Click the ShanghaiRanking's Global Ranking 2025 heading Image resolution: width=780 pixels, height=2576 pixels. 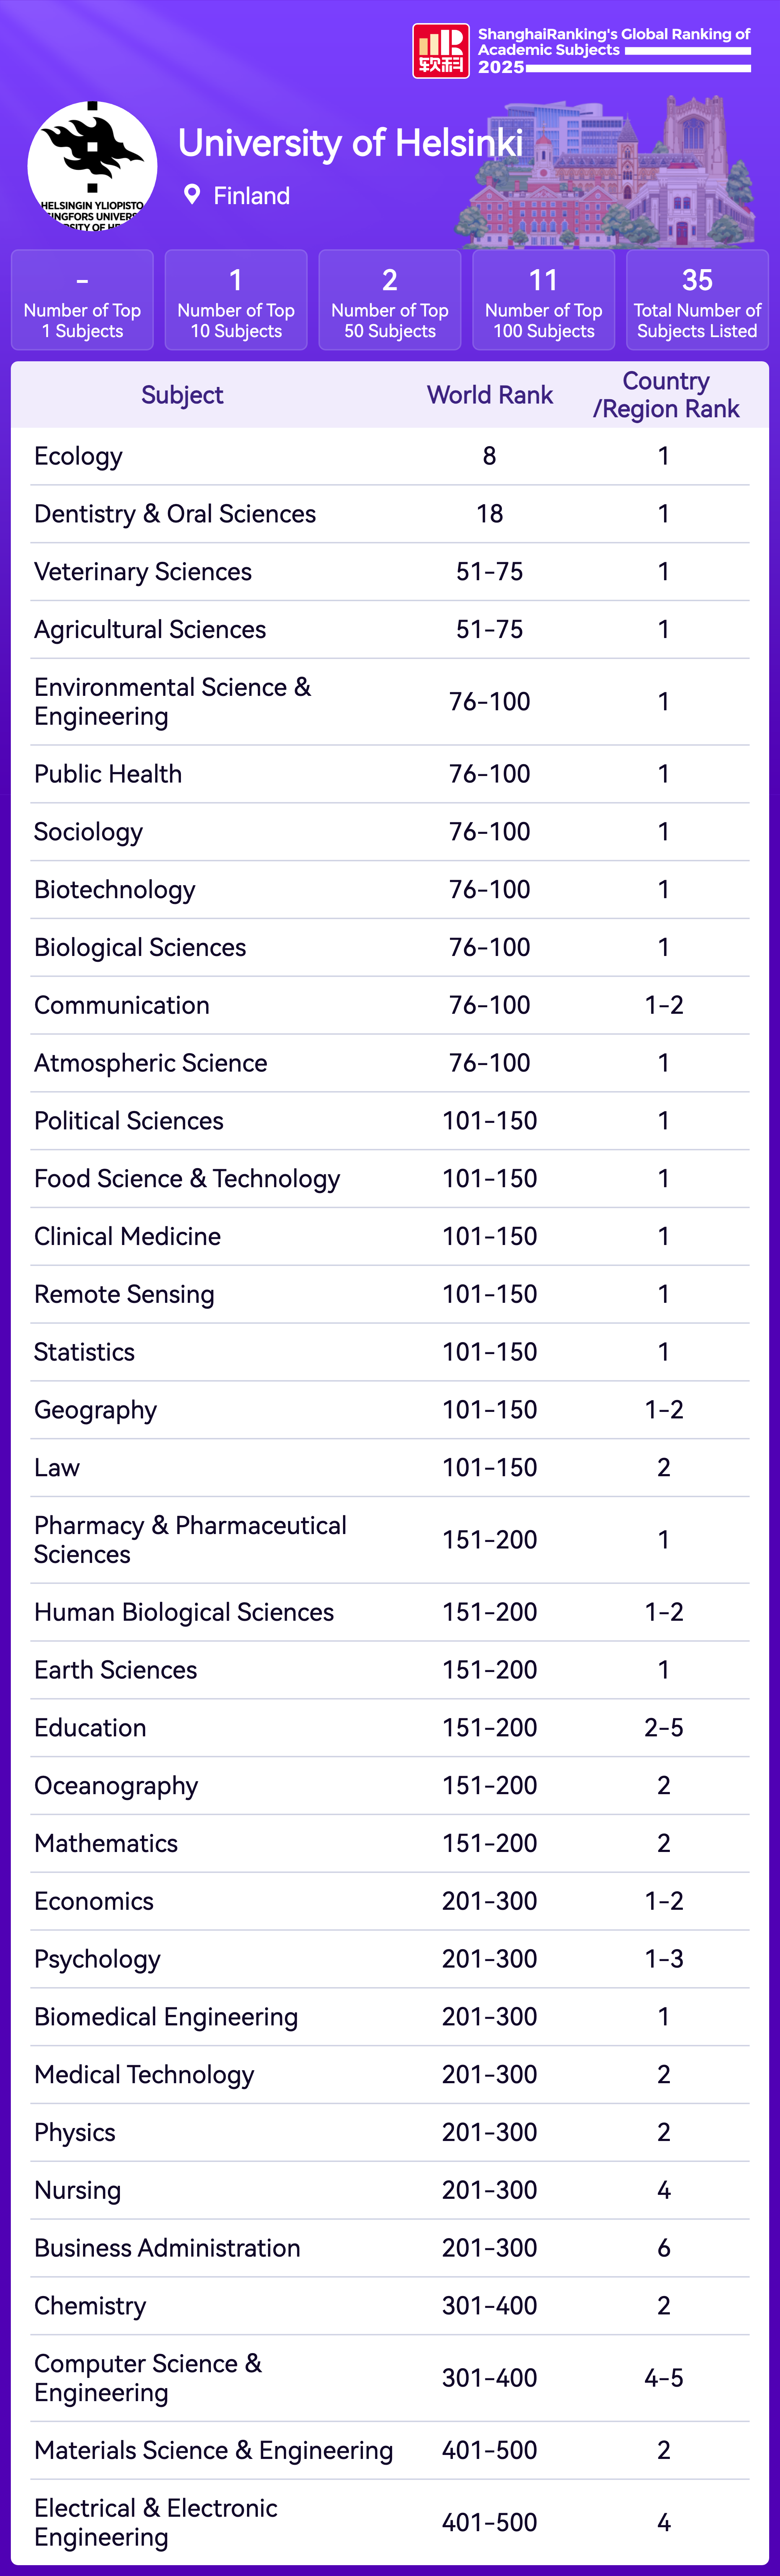click(x=613, y=49)
